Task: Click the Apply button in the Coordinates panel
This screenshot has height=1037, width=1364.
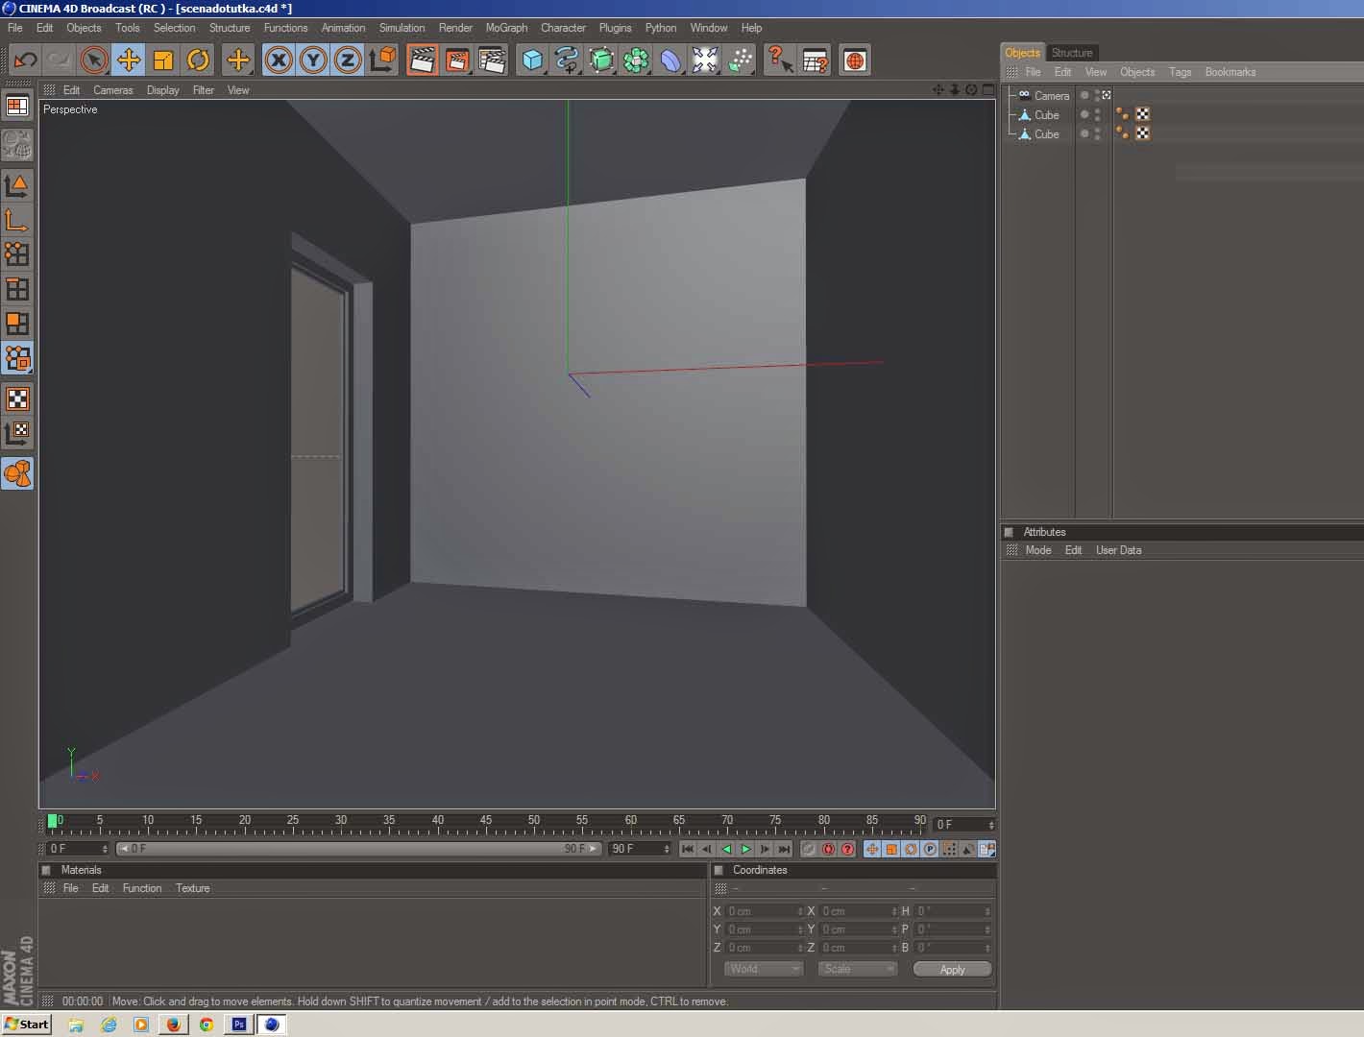Action: [951, 969]
